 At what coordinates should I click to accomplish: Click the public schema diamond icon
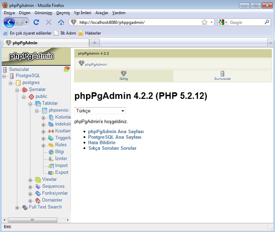31,97
